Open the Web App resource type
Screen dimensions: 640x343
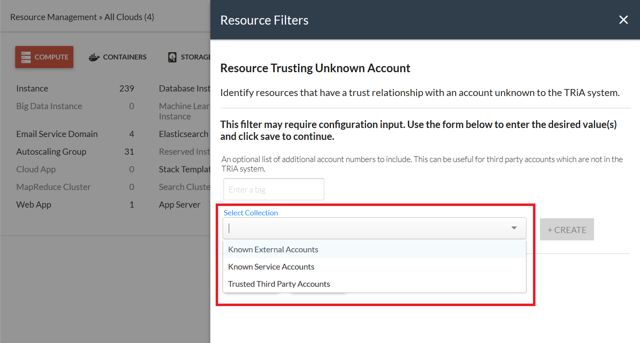(x=34, y=204)
